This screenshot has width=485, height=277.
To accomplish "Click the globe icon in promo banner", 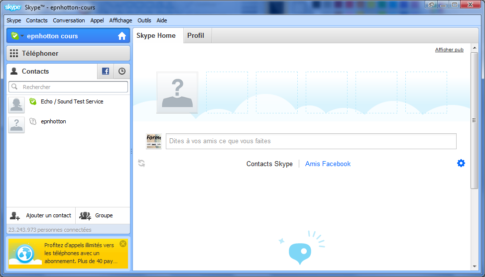I will pos(25,254).
